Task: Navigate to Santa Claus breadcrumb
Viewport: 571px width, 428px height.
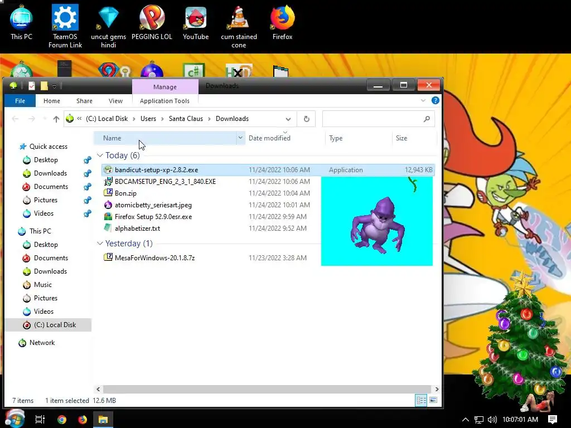Action: coord(186,119)
